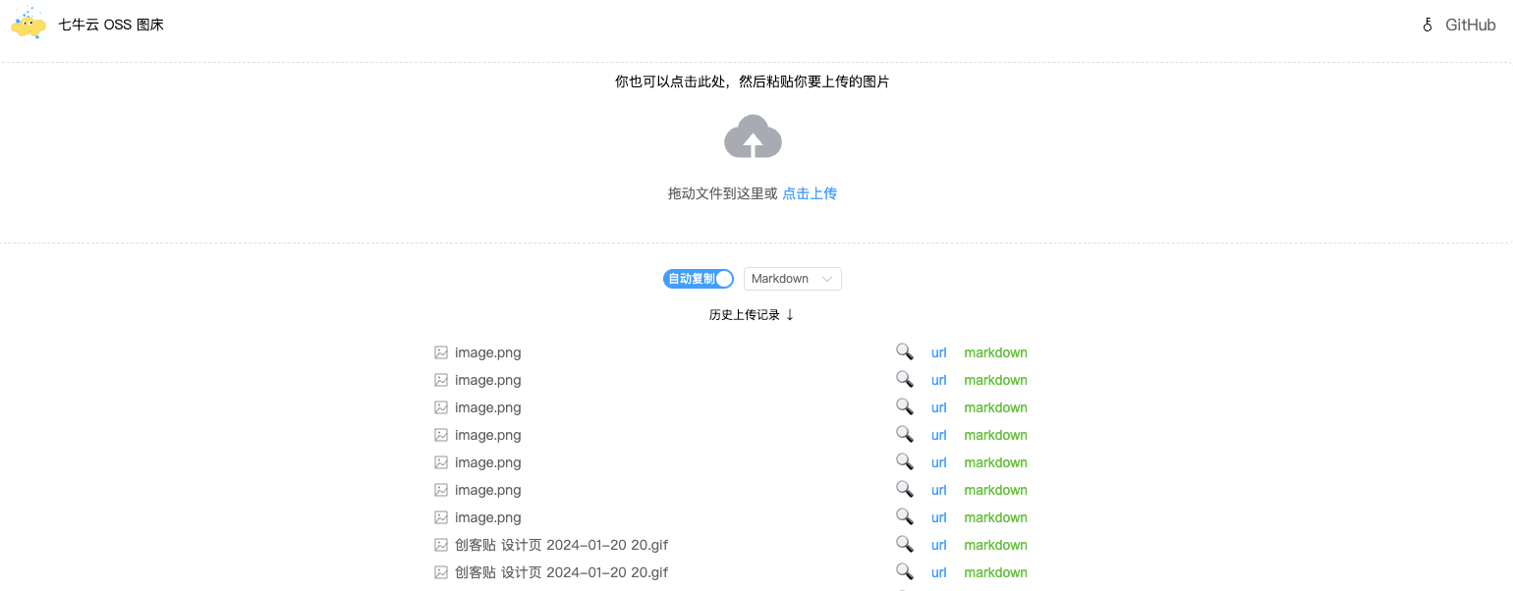
Task: Click magnifier icon for last image.png entry
Action: click(904, 516)
